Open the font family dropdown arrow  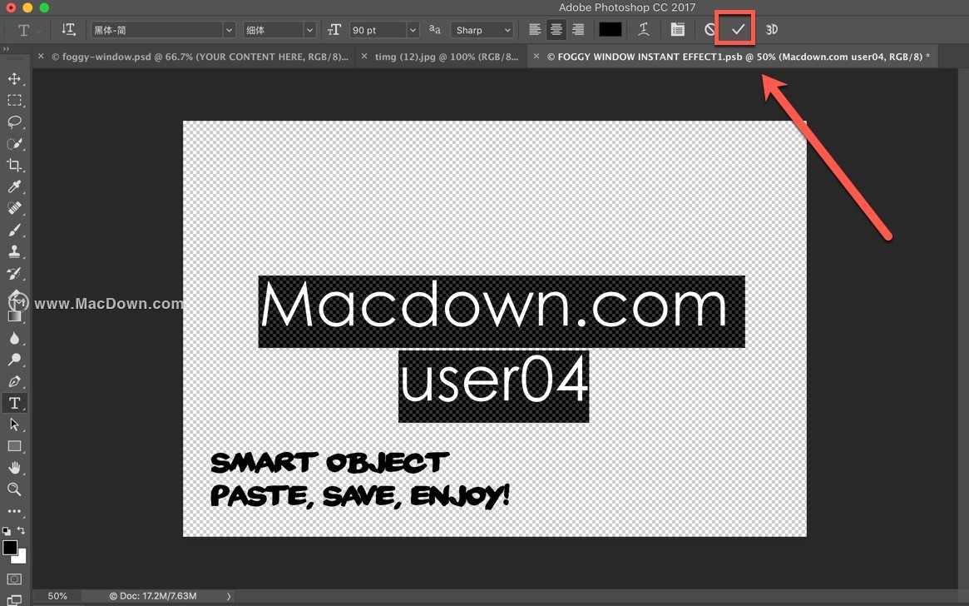click(x=230, y=30)
